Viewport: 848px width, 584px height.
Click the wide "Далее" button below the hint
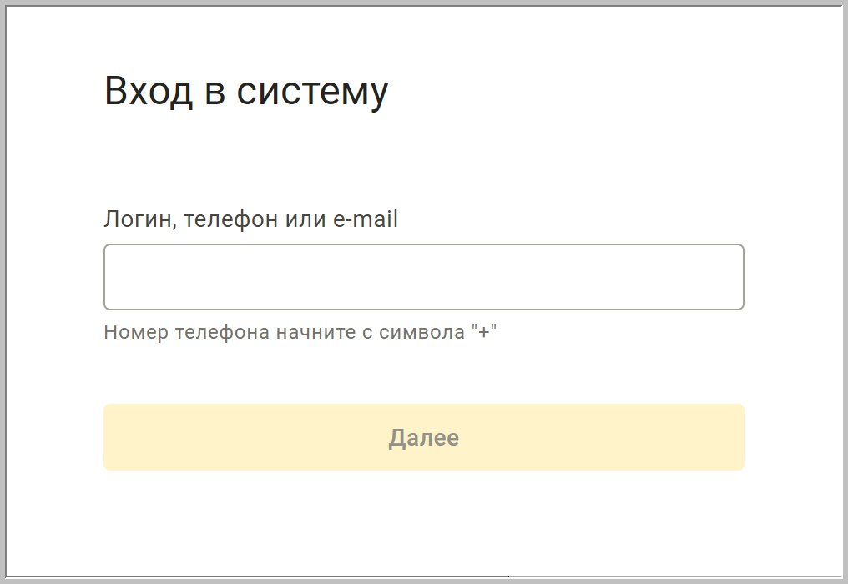(x=423, y=438)
